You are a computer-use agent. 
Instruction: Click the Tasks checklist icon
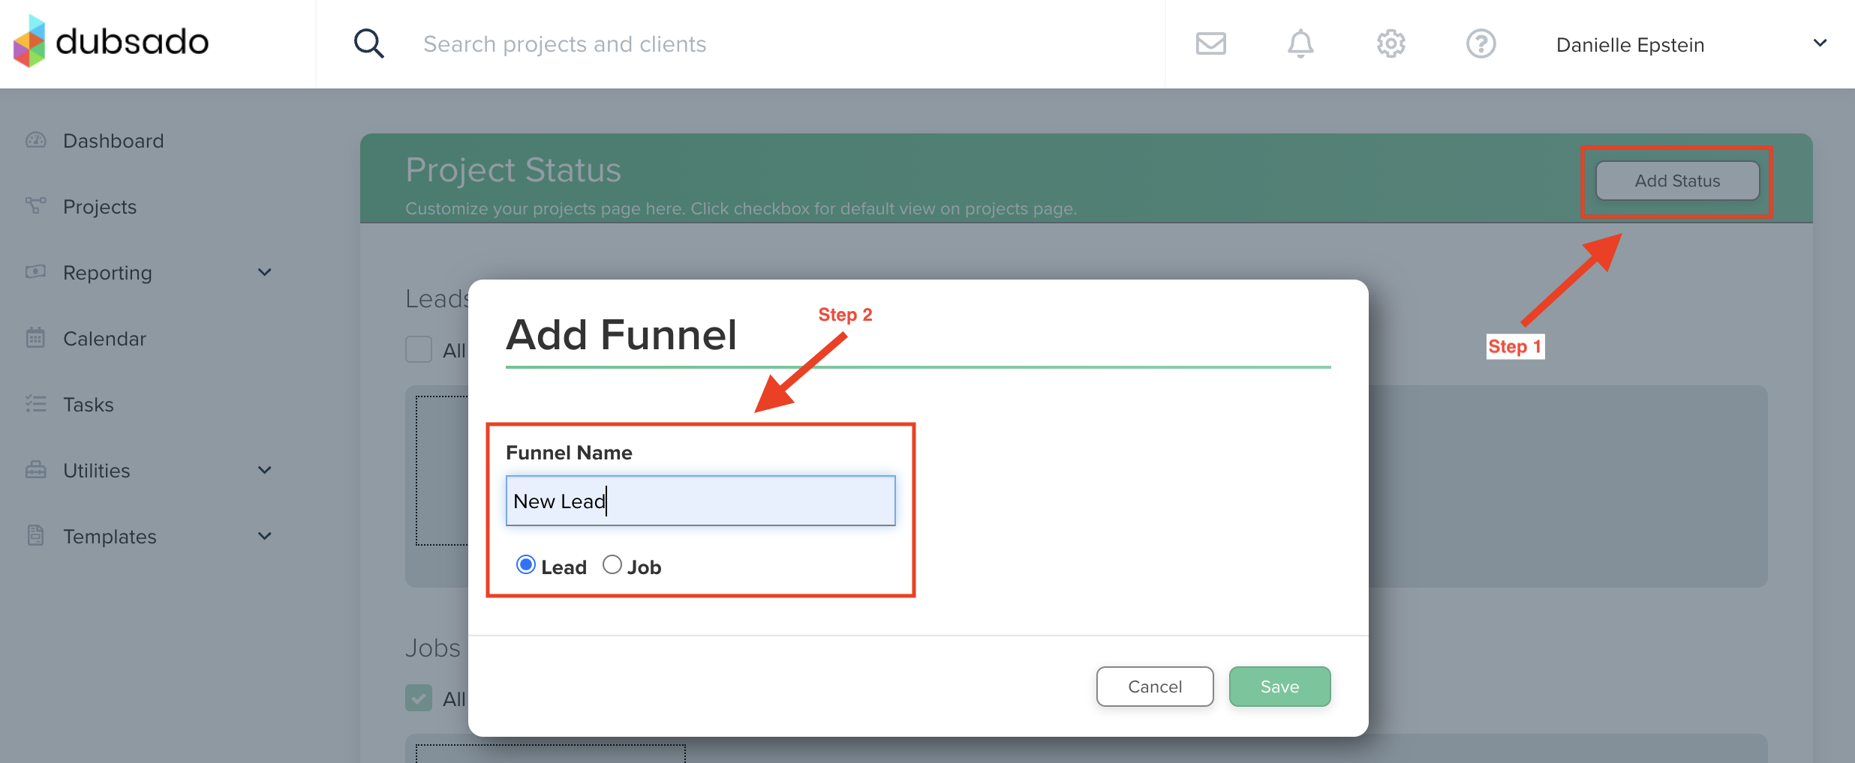coord(35,404)
